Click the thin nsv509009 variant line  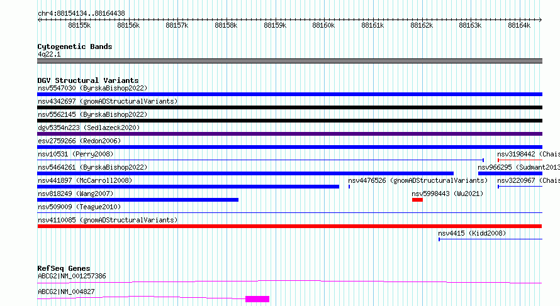point(289,213)
